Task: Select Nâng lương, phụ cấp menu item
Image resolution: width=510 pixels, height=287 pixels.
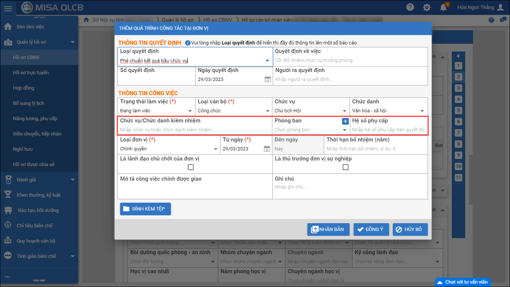Action: click(35, 118)
